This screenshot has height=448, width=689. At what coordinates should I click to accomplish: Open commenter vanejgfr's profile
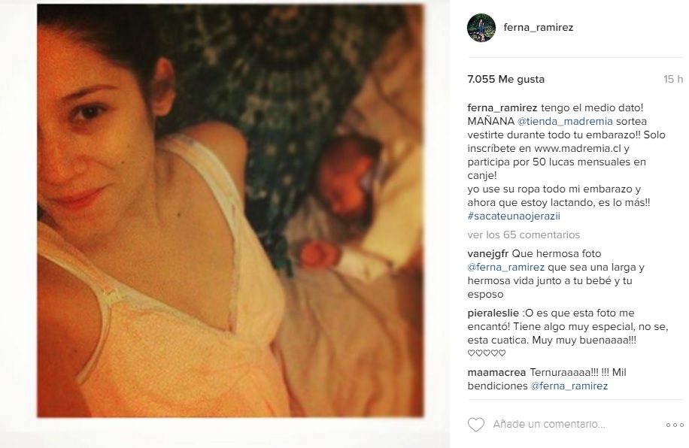click(x=488, y=254)
